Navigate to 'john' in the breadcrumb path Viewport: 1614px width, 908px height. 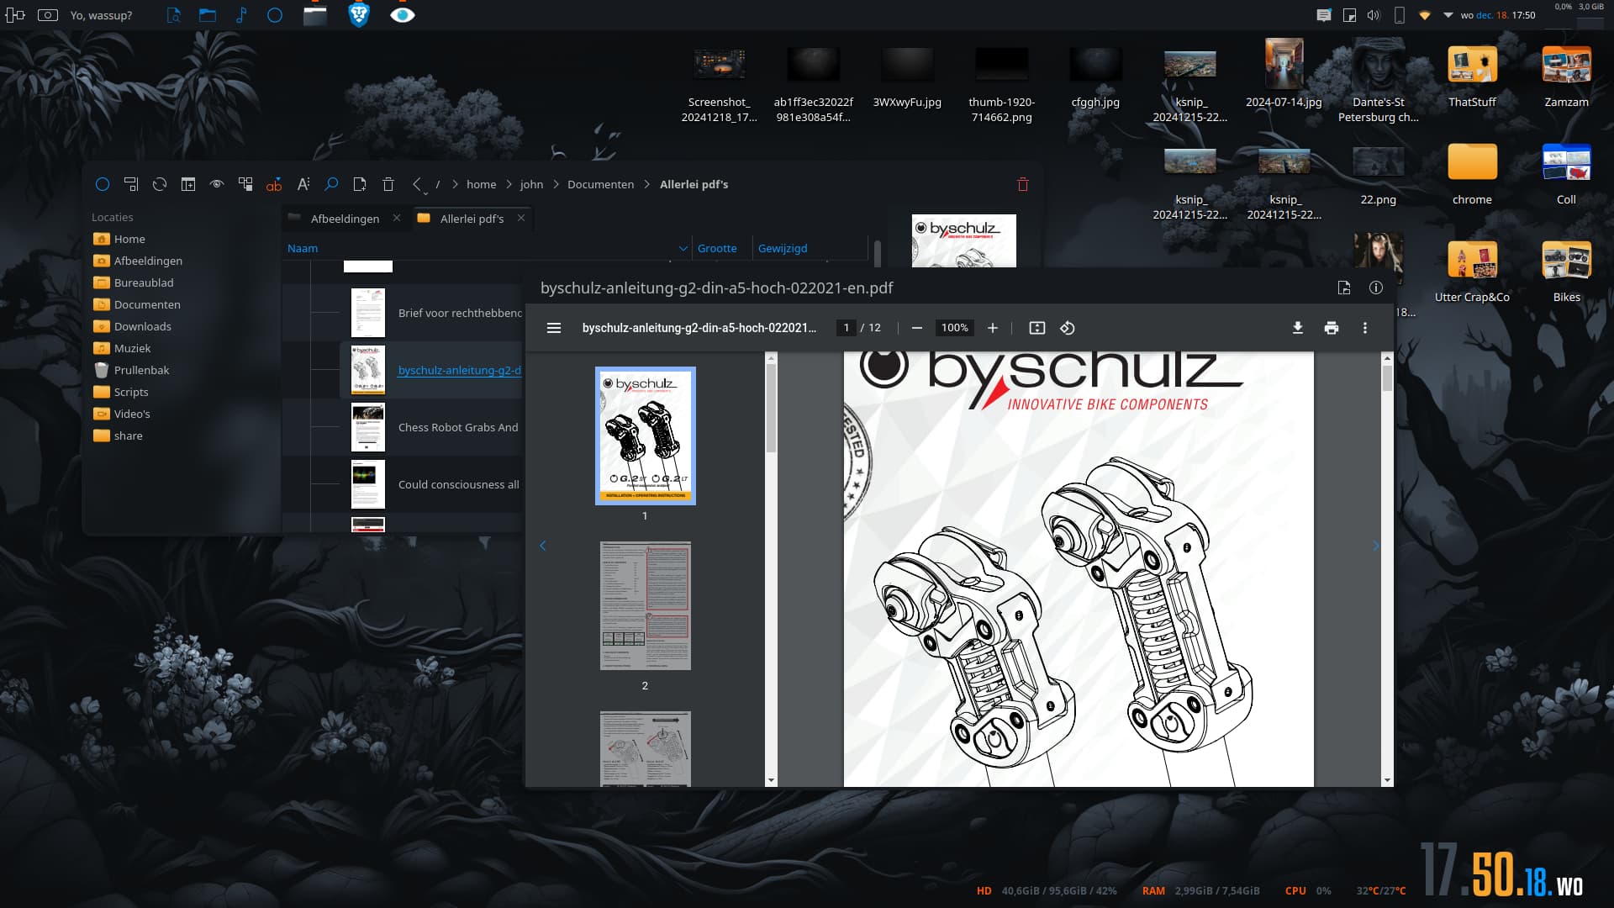[x=531, y=184]
